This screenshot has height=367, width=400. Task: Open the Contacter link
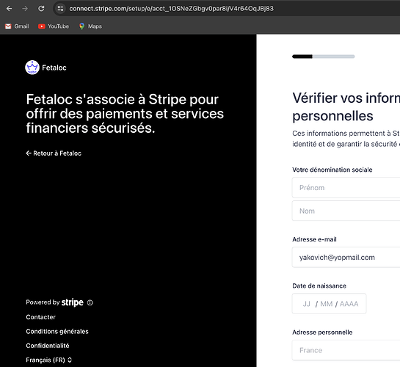tap(40, 317)
